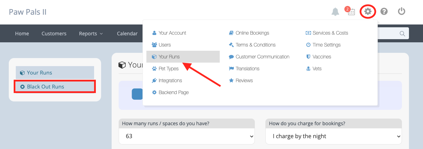423x149 pixels.
Task: Click the money icon beside Services & Costs
Action: coord(308,33)
